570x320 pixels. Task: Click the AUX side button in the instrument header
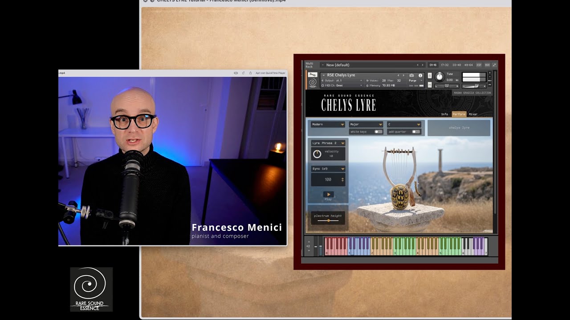tap(490, 80)
